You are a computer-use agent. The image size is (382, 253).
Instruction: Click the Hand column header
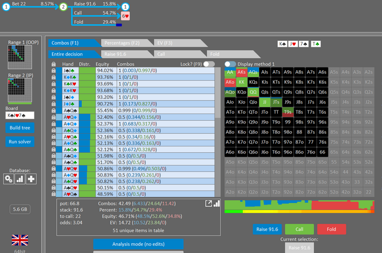[68, 64]
